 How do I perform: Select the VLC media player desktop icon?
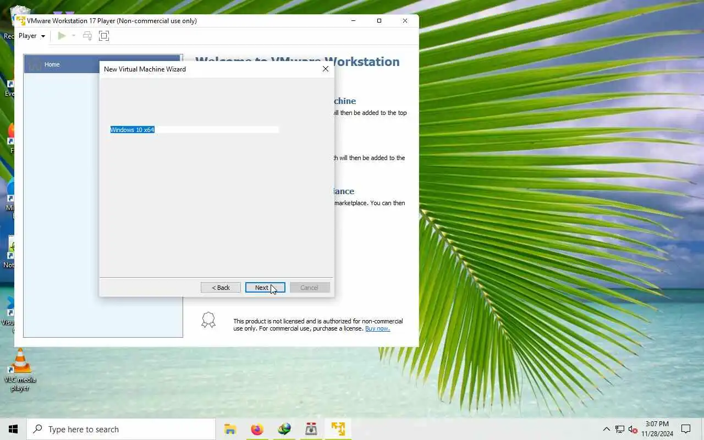[x=20, y=370]
